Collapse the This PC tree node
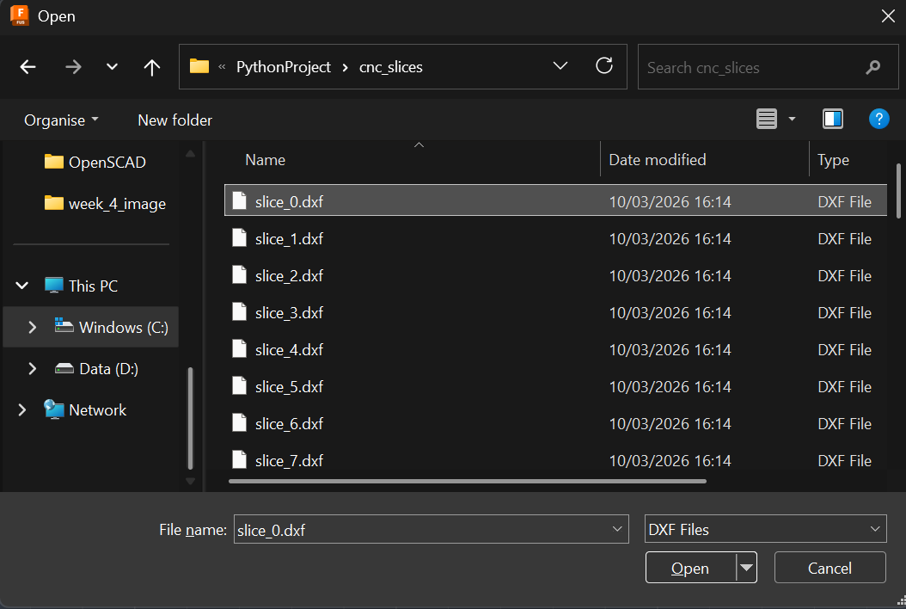The image size is (906, 609). tap(21, 285)
